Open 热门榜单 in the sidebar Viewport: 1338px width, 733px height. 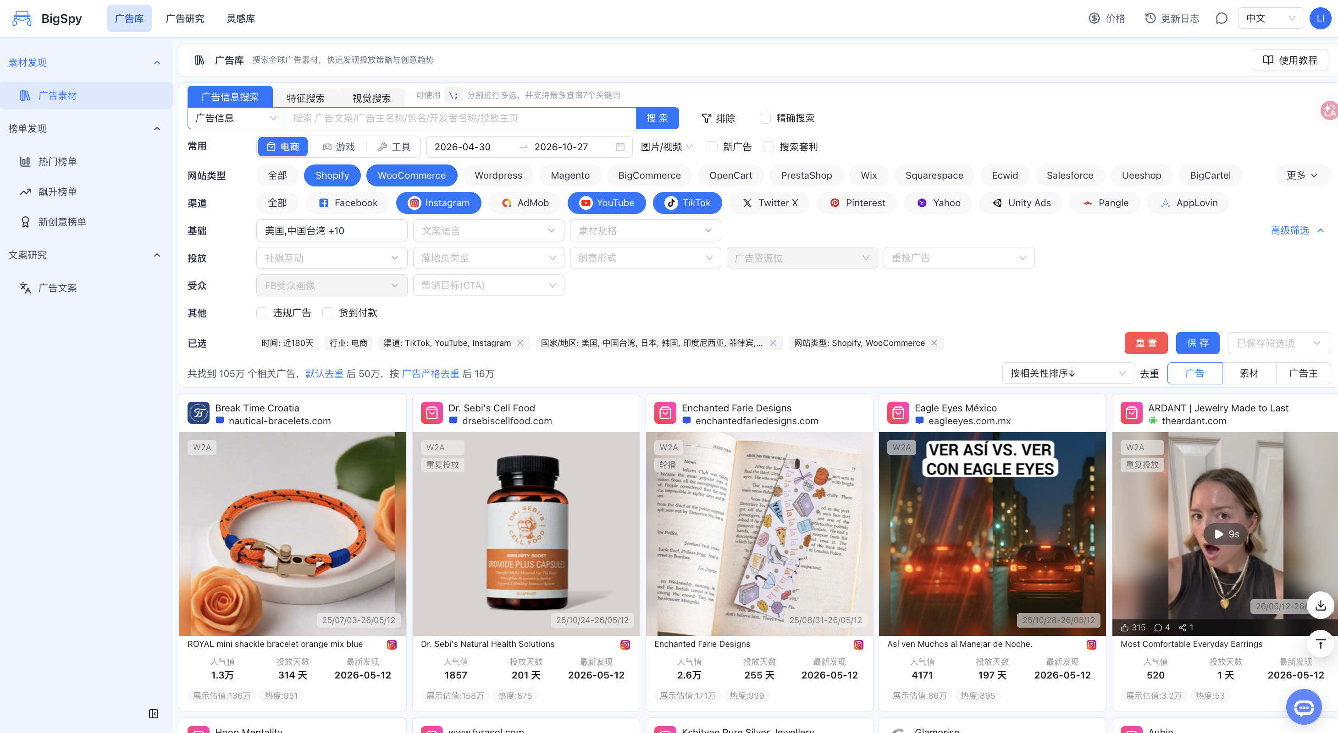click(57, 161)
